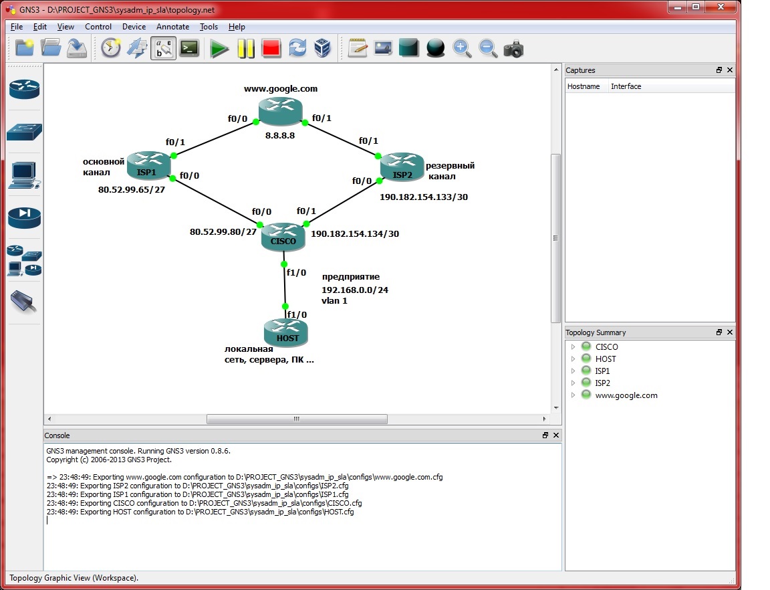Open the Edit menu
770x590 pixels.
tap(40, 27)
